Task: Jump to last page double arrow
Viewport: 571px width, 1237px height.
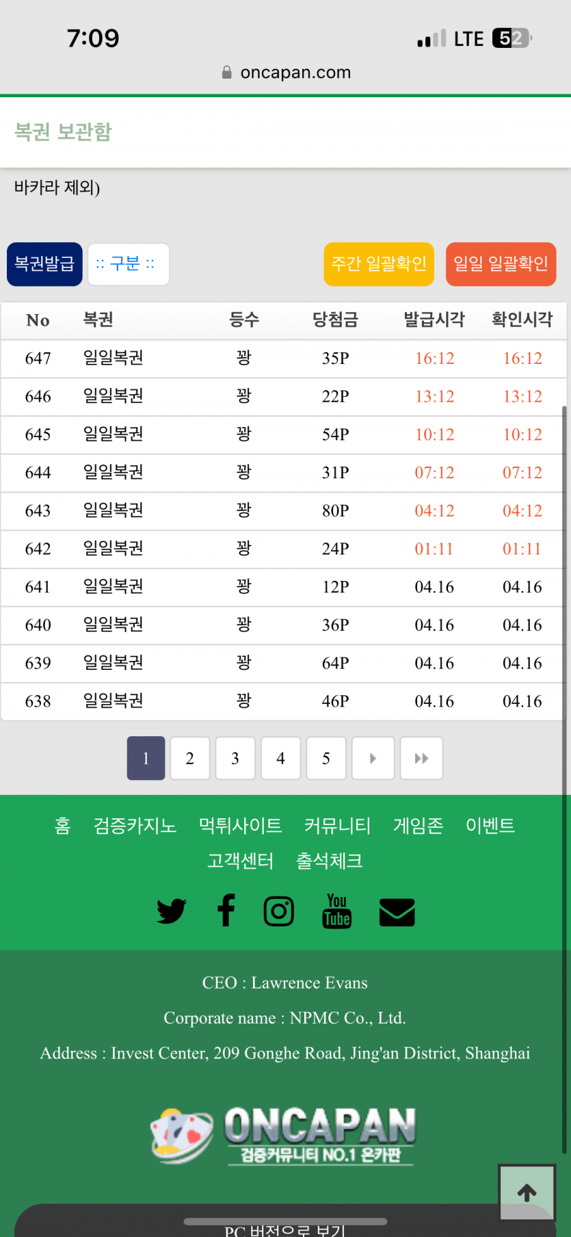Action: [421, 758]
